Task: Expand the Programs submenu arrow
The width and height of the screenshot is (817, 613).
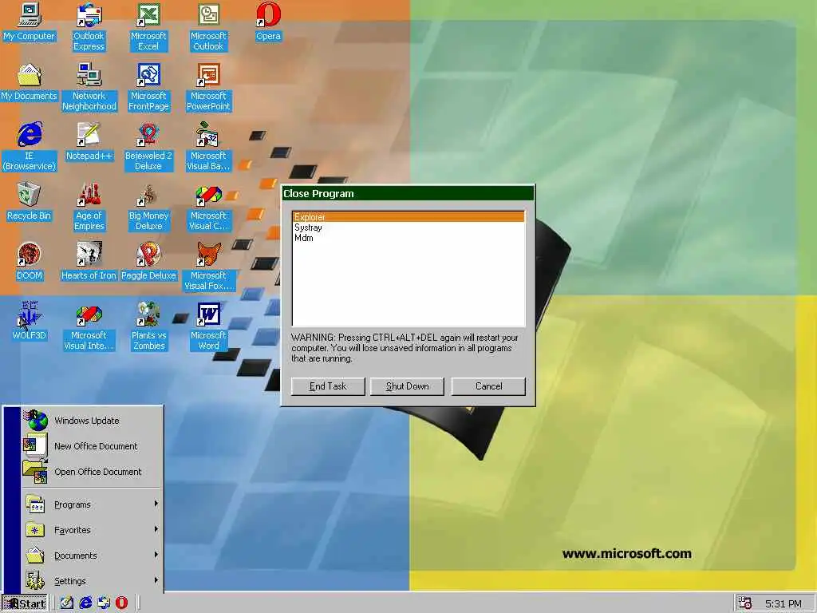Action: pyautogui.click(x=156, y=504)
